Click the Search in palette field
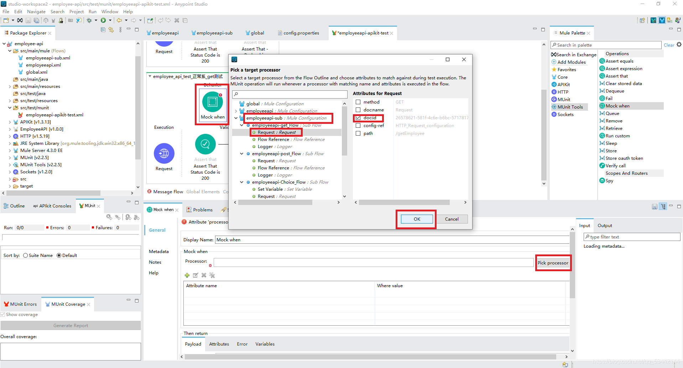The width and height of the screenshot is (683, 368). pos(606,45)
